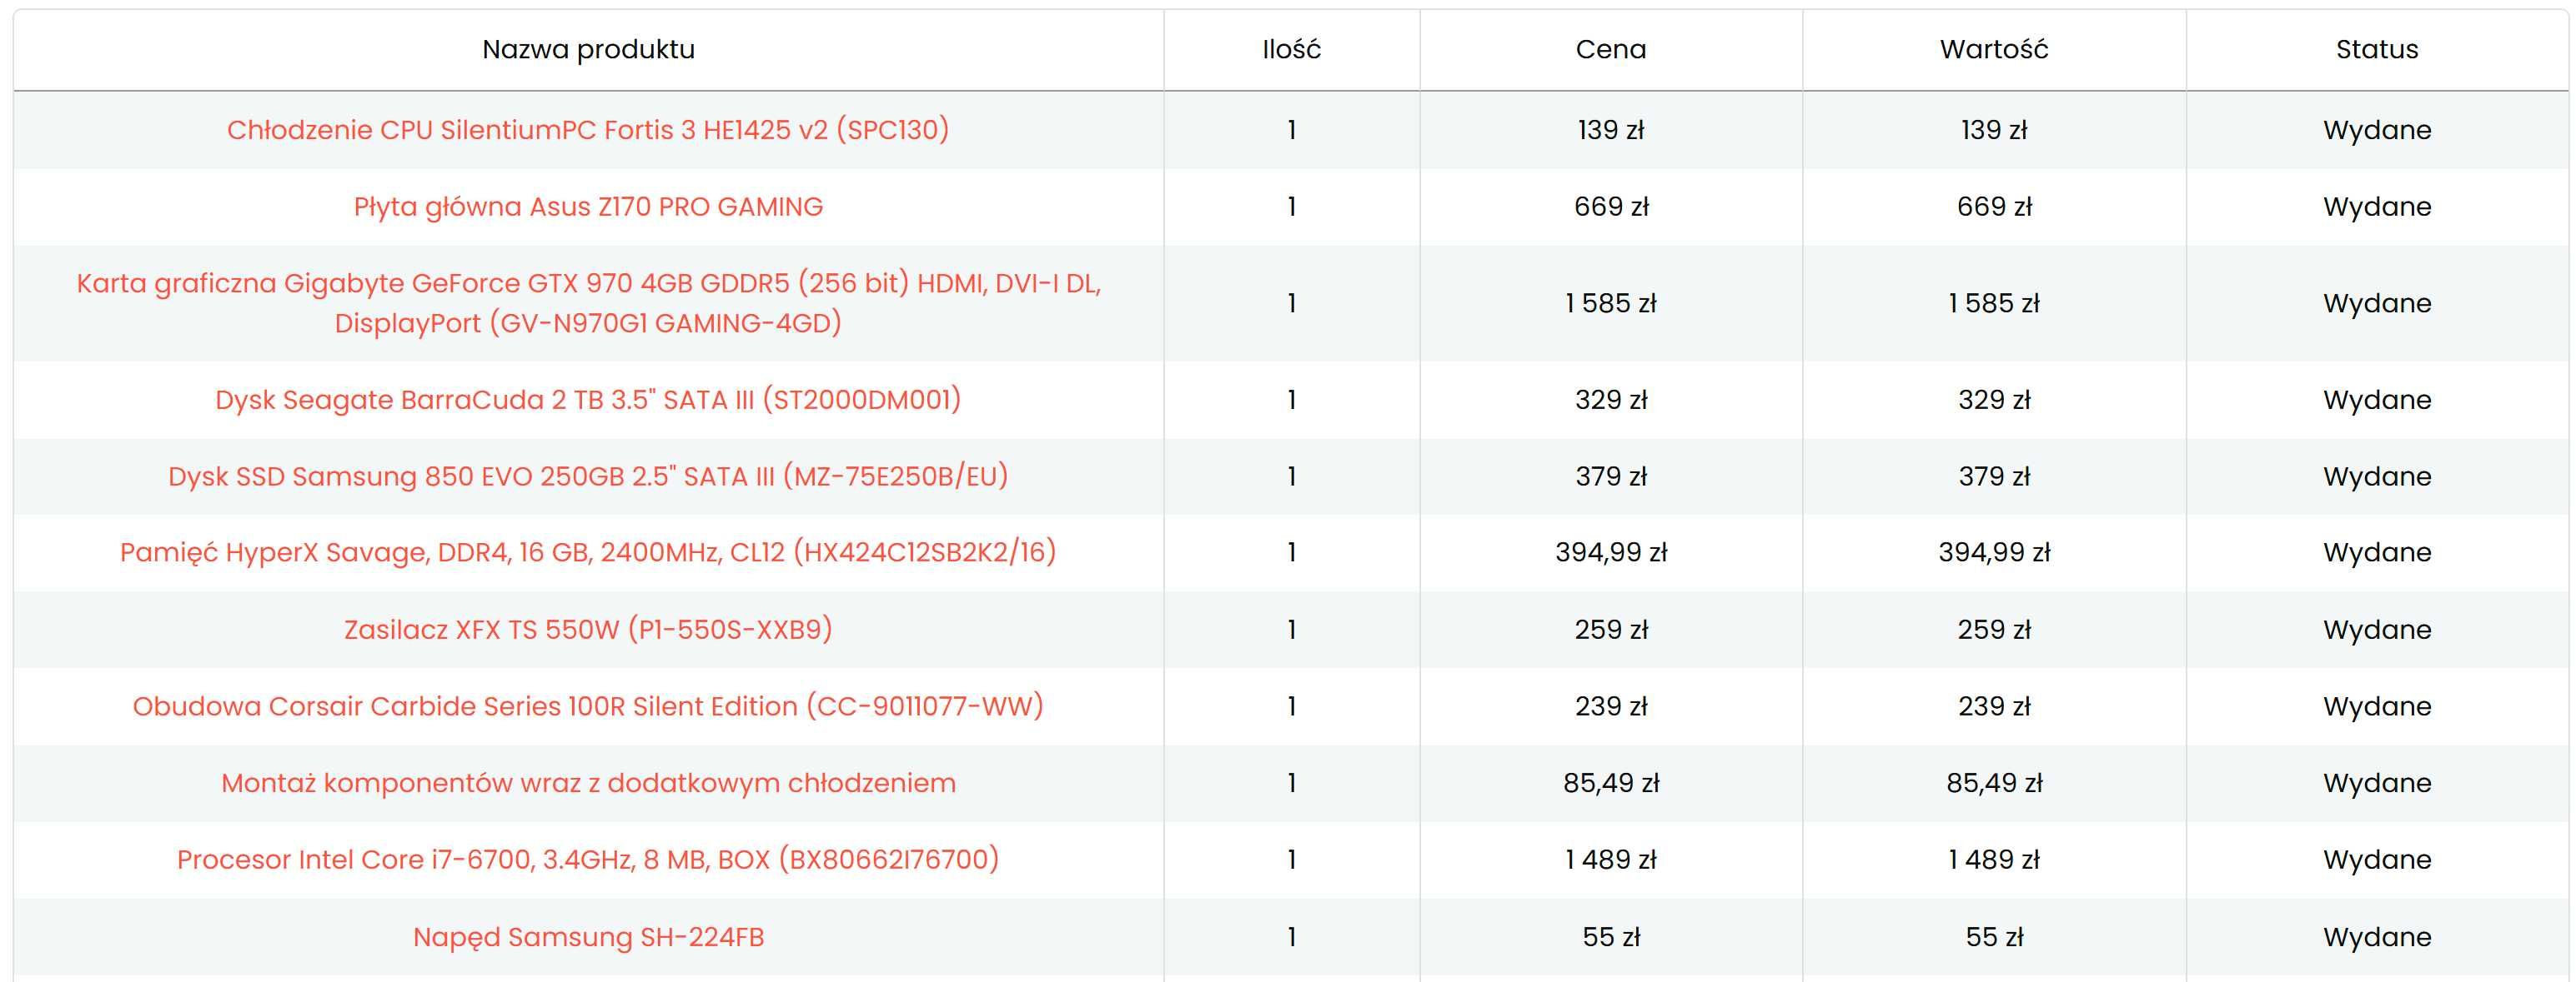
Task: Open the Corsair Carbide 100R case link
Action: [x=588, y=706]
